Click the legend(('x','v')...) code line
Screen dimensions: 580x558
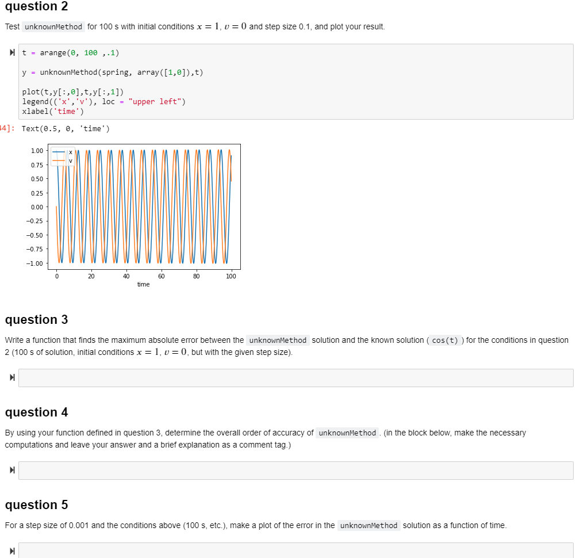coord(103,101)
